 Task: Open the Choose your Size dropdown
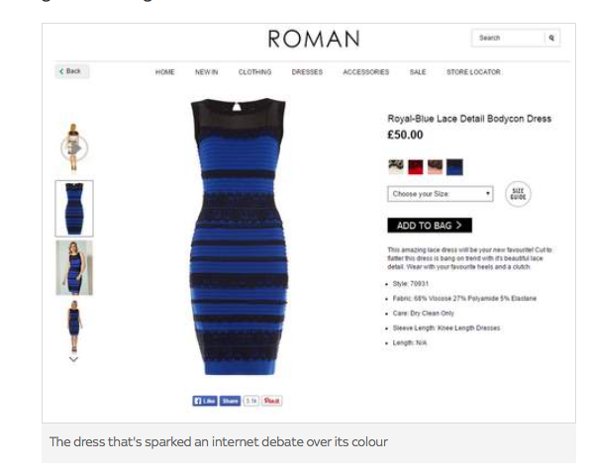(441, 194)
